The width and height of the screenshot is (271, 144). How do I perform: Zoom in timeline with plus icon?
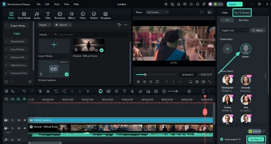pos(189,91)
